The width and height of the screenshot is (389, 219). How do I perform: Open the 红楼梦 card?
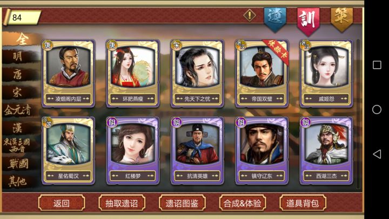(133, 151)
